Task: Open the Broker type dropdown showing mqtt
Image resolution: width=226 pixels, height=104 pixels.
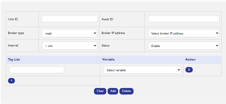Action: 70,33
